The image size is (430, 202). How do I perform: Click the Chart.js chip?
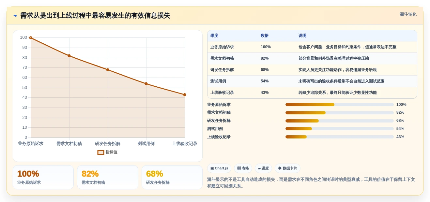click(219, 168)
